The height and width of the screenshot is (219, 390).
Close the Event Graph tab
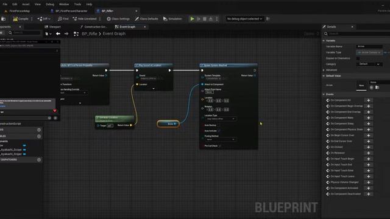click(x=145, y=27)
